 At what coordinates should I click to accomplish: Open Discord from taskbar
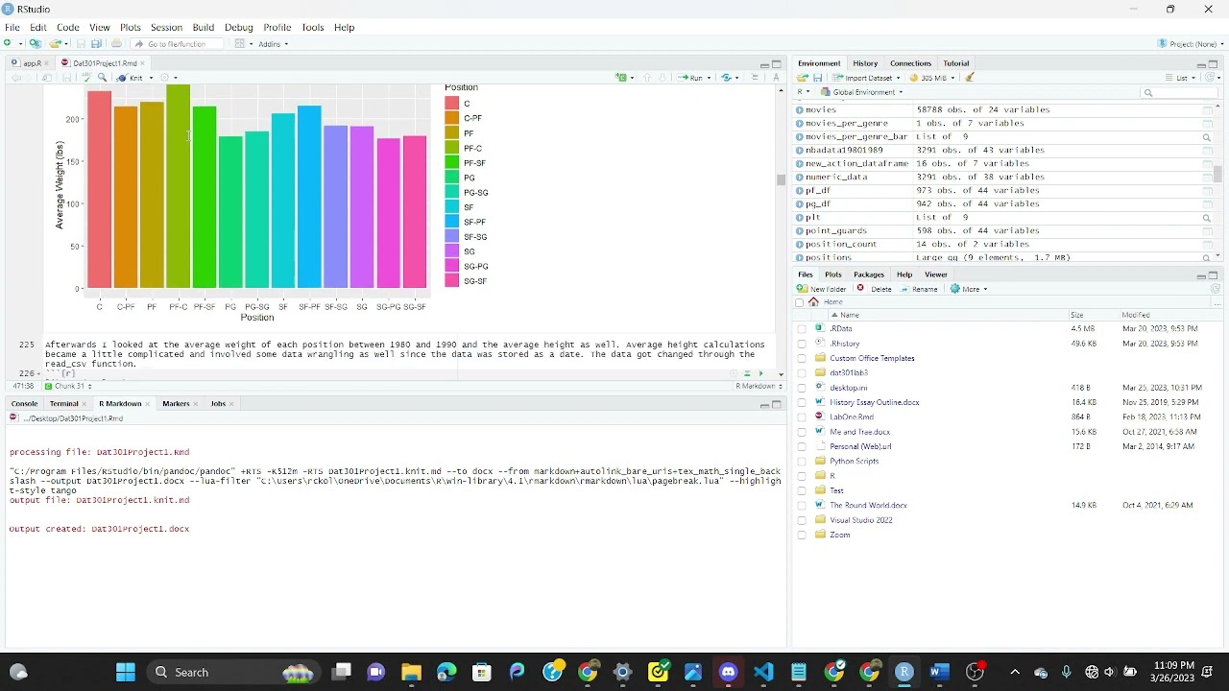[728, 672]
